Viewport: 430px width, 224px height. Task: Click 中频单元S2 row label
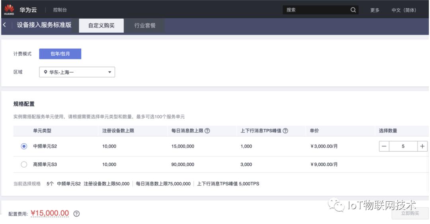pos(45,146)
